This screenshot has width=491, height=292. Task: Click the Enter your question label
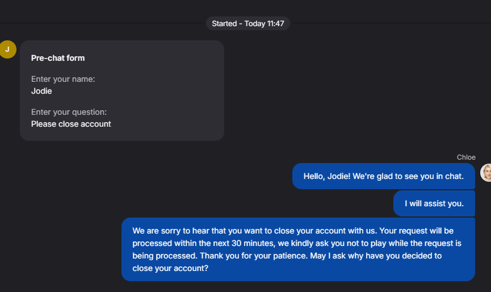click(69, 112)
